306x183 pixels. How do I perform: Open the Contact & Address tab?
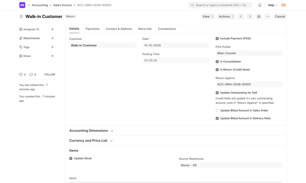pyautogui.click(x=119, y=29)
